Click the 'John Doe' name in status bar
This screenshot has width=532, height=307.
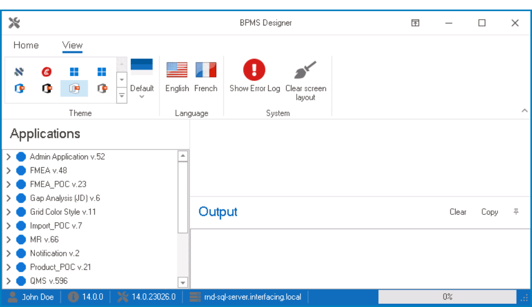point(38,297)
